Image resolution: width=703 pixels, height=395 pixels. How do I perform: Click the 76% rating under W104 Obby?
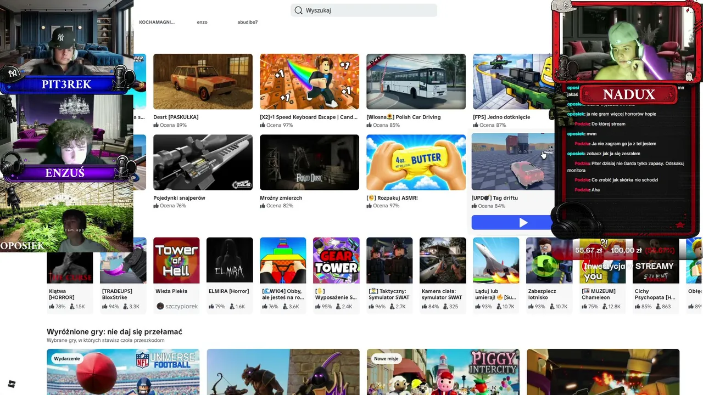(273, 307)
